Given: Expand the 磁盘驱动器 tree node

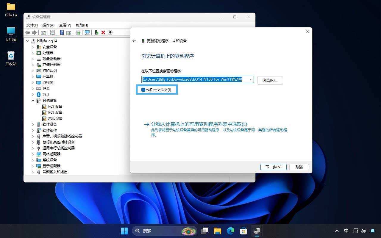Looking at the screenshot, I should coord(33,59).
